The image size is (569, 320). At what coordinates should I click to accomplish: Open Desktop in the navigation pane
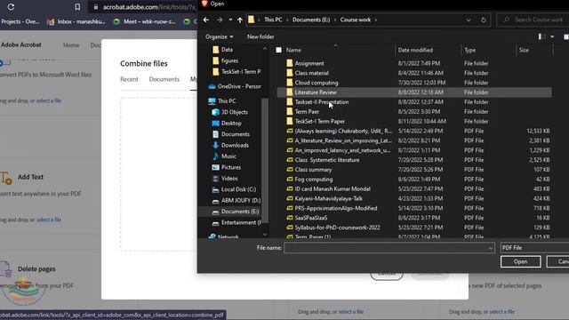pos(227,124)
